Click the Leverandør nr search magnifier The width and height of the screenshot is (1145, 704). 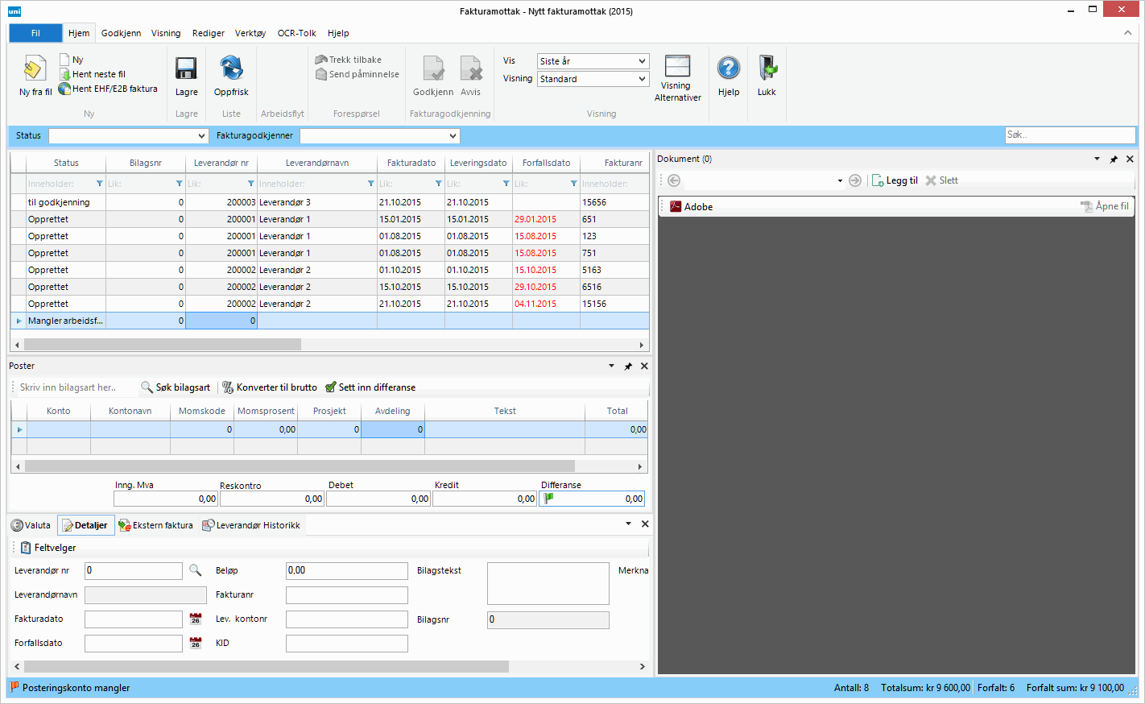(195, 570)
